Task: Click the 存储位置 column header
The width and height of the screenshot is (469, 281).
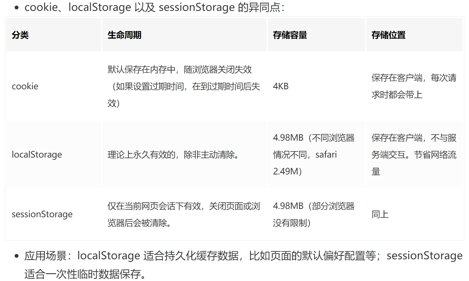Action: tap(389, 35)
